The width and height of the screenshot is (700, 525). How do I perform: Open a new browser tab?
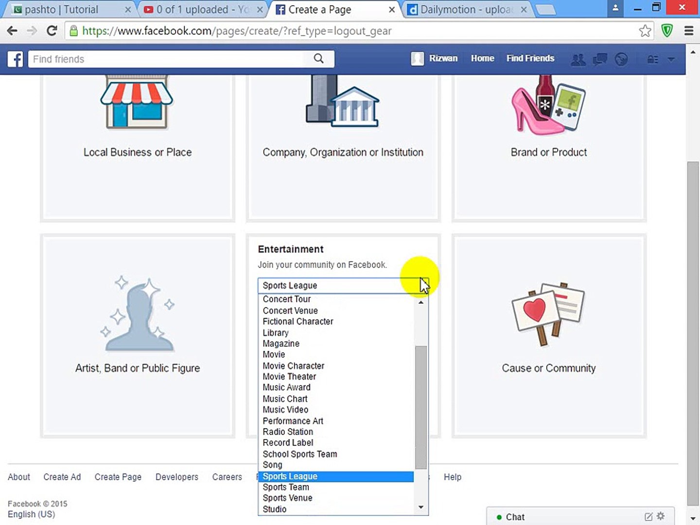tap(545, 10)
